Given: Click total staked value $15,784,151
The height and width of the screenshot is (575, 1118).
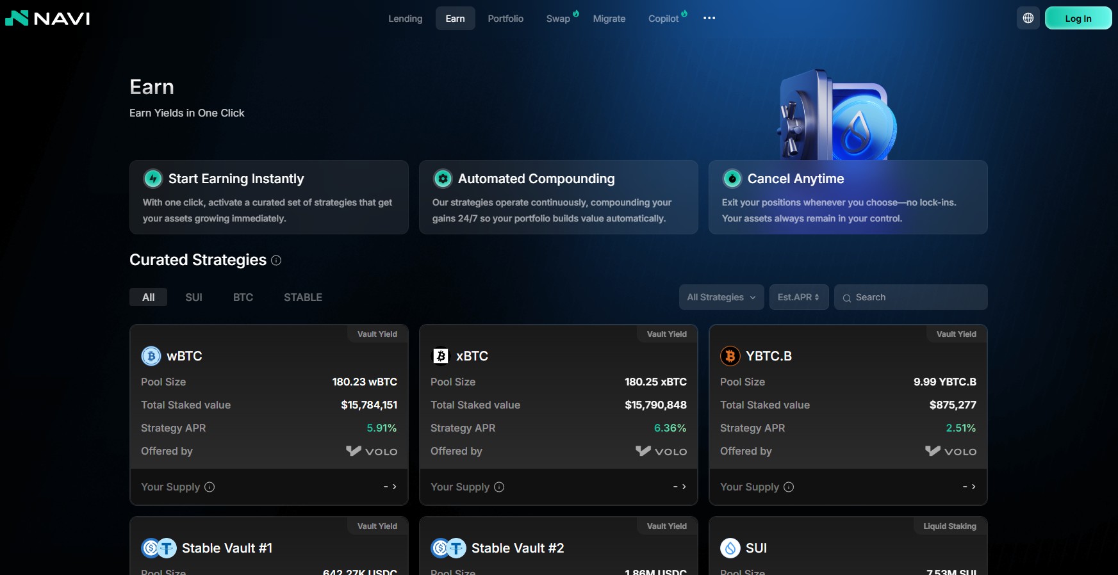Looking at the screenshot, I should point(369,405).
